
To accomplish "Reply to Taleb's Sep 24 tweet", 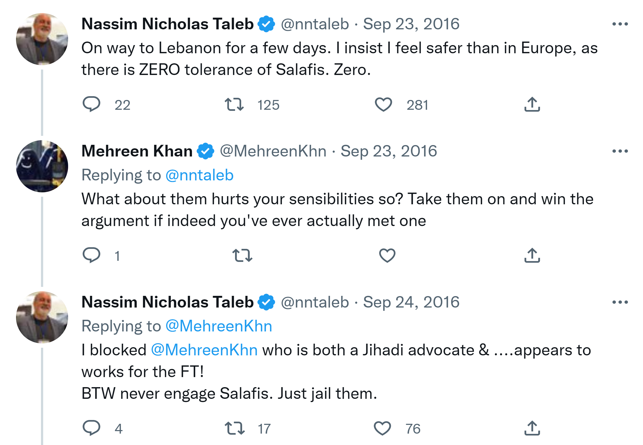I will point(91,428).
